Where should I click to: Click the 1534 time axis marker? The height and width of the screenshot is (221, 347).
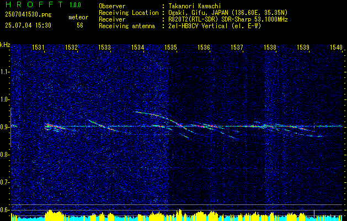click(138, 48)
